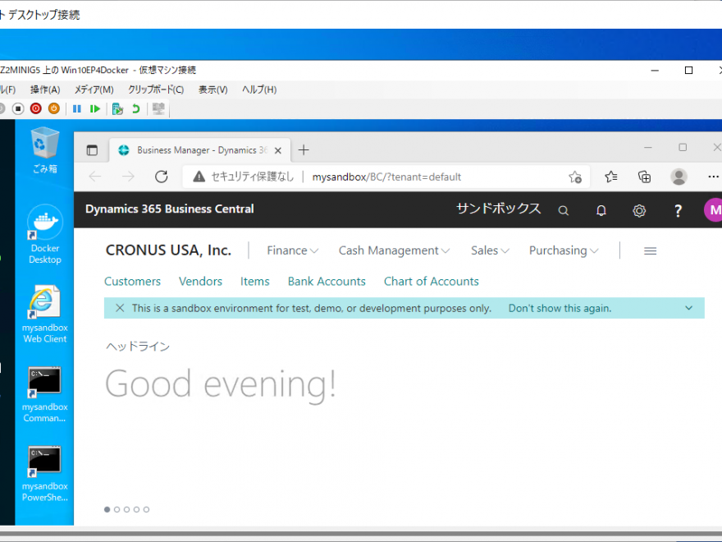Select the first headline carousel dot

click(x=107, y=509)
